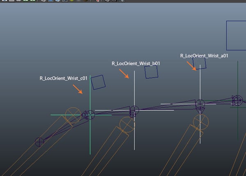Click the square control above Wrist_c01 locator
Viewport: 246px width, 176px height.
click(x=98, y=82)
